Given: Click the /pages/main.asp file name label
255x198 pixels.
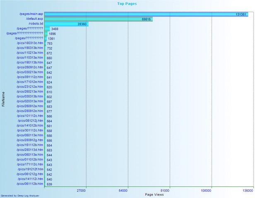Looking at the screenshot, I should pyautogui.click(x=31, y=14).
